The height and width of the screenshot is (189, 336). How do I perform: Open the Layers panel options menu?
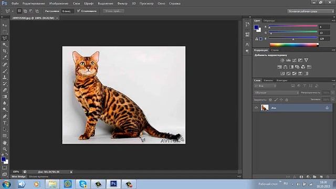pyautogui.click(x=333, y=80)
